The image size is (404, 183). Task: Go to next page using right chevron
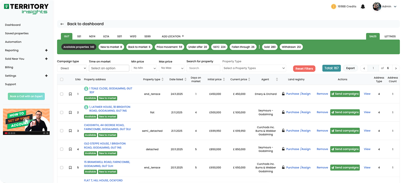coord(396,68)
